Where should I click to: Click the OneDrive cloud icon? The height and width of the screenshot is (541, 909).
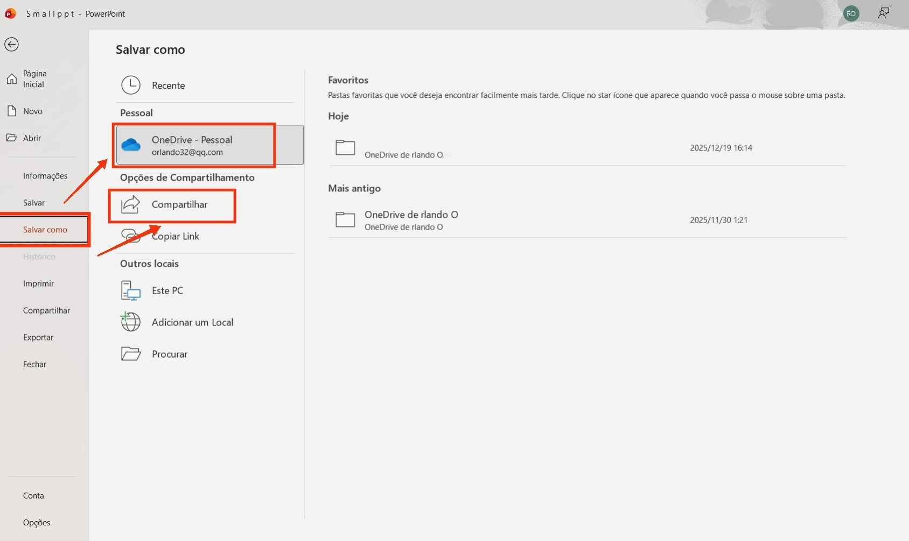tap(131, 145)
